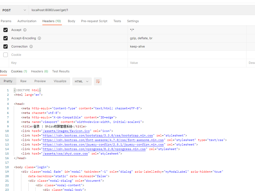Open the POST request method dropdown

tap(14, 10)
